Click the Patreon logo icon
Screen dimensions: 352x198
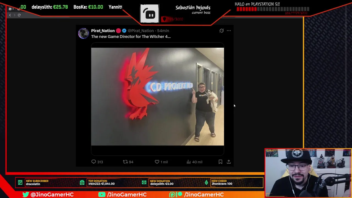pos(176,194)
